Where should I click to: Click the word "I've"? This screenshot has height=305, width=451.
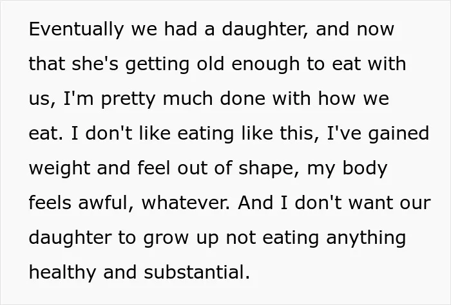coord(344,133)
